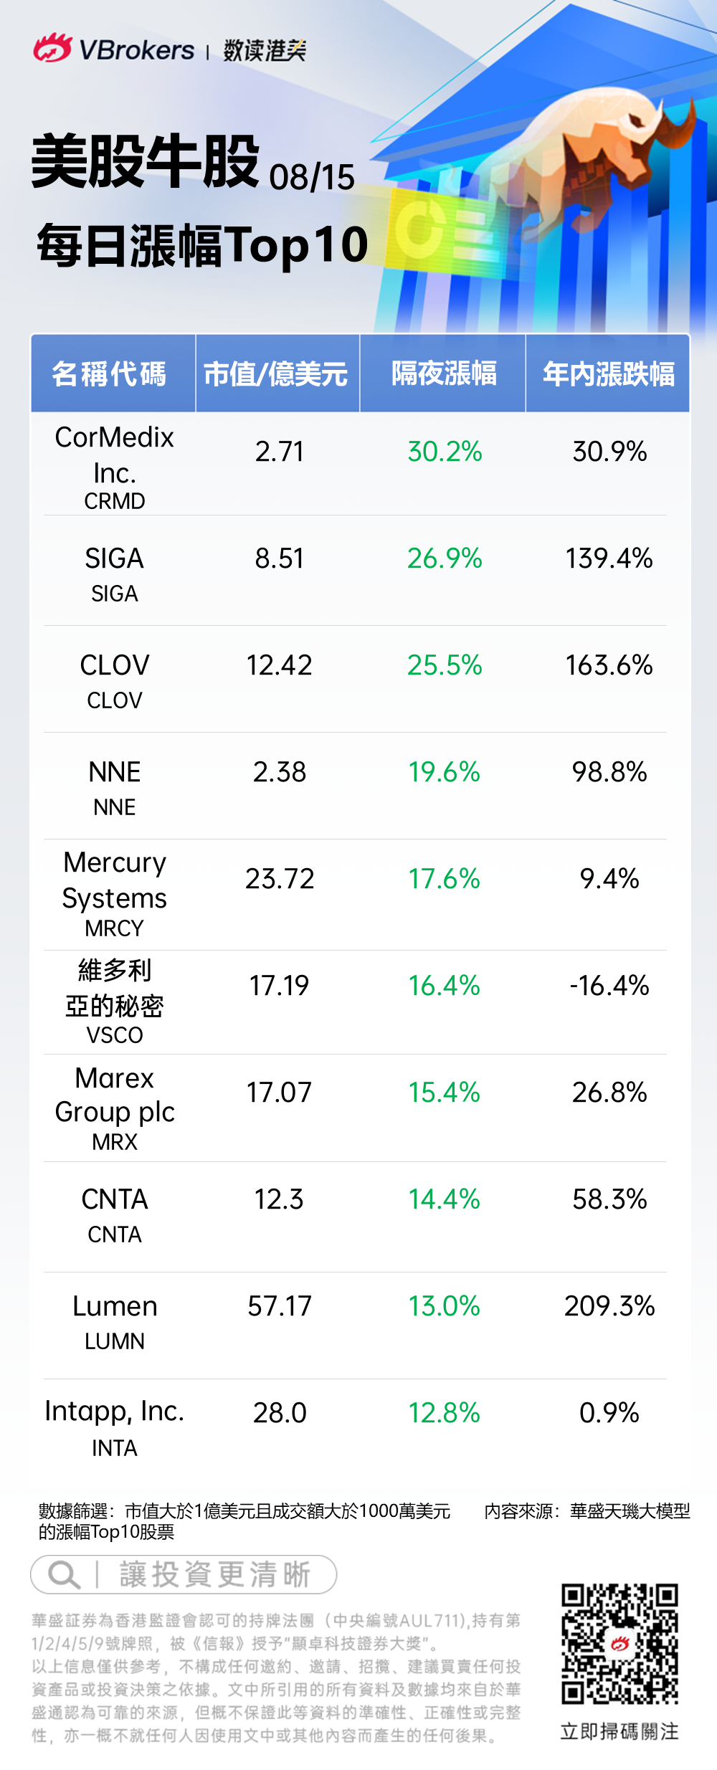The height and width of the screenshot is (1770, 717).
Task: Open the 讓投資更清晰 search field
Action: (214, 1575)
